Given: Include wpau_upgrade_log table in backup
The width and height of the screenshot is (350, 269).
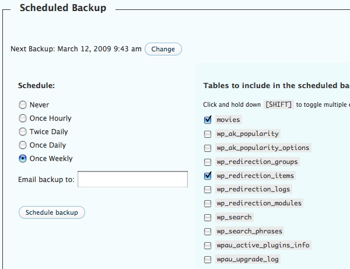Looking at the screenshot, I should 208,260.
